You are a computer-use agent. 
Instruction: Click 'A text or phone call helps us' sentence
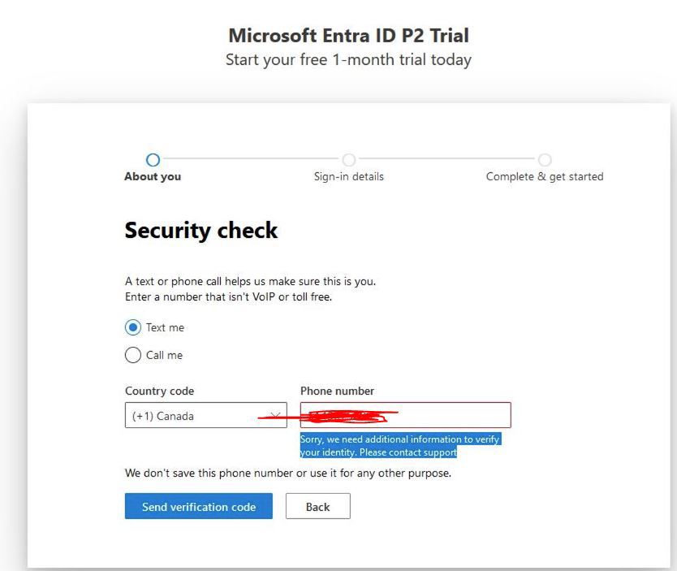250,282
